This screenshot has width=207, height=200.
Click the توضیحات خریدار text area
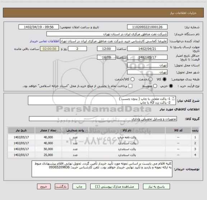102,169
